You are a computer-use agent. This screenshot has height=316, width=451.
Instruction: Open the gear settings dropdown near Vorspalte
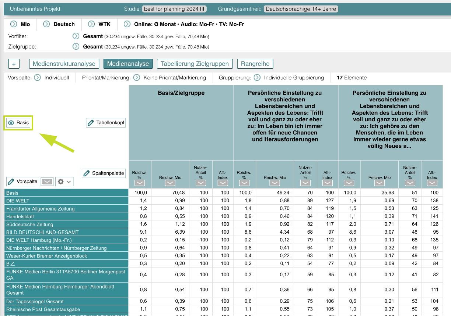click(64, 182)
